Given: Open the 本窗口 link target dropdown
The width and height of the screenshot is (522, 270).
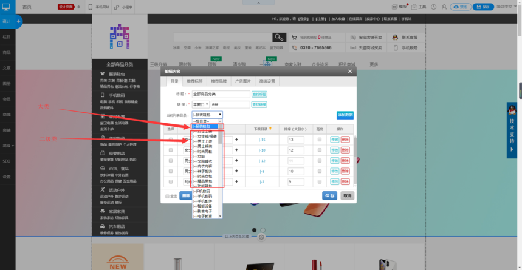Looking at the screenshot, I should click(x=201, y=104).
